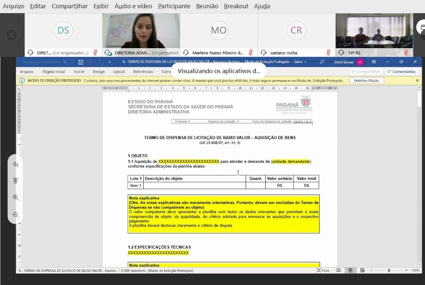The image size is (425, 285).
Task: Zoom out of shared content
Action: click(16, 214)
